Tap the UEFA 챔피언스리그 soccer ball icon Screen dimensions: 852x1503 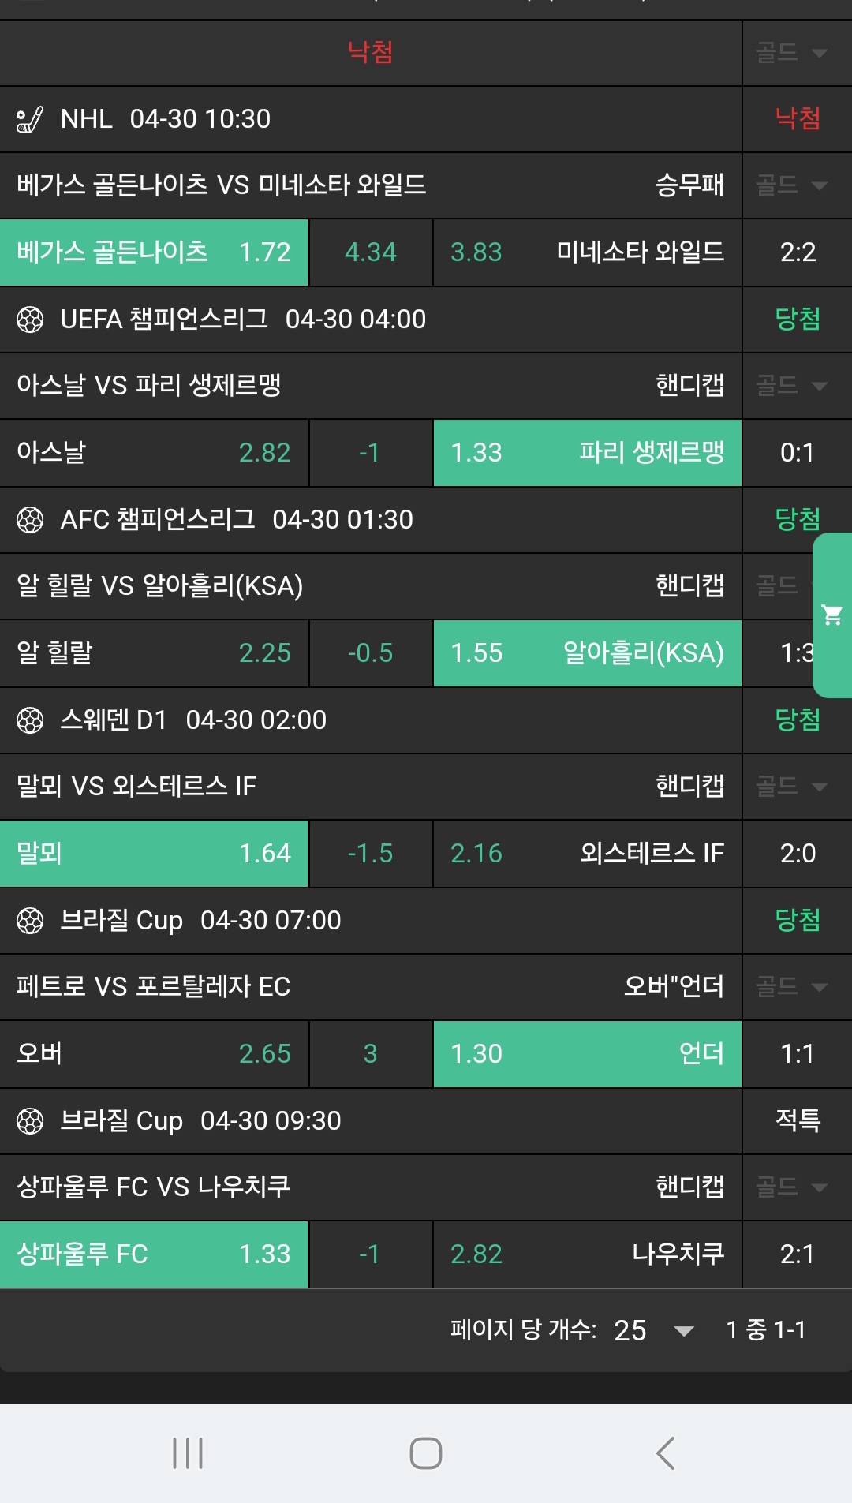coord(30,320)
